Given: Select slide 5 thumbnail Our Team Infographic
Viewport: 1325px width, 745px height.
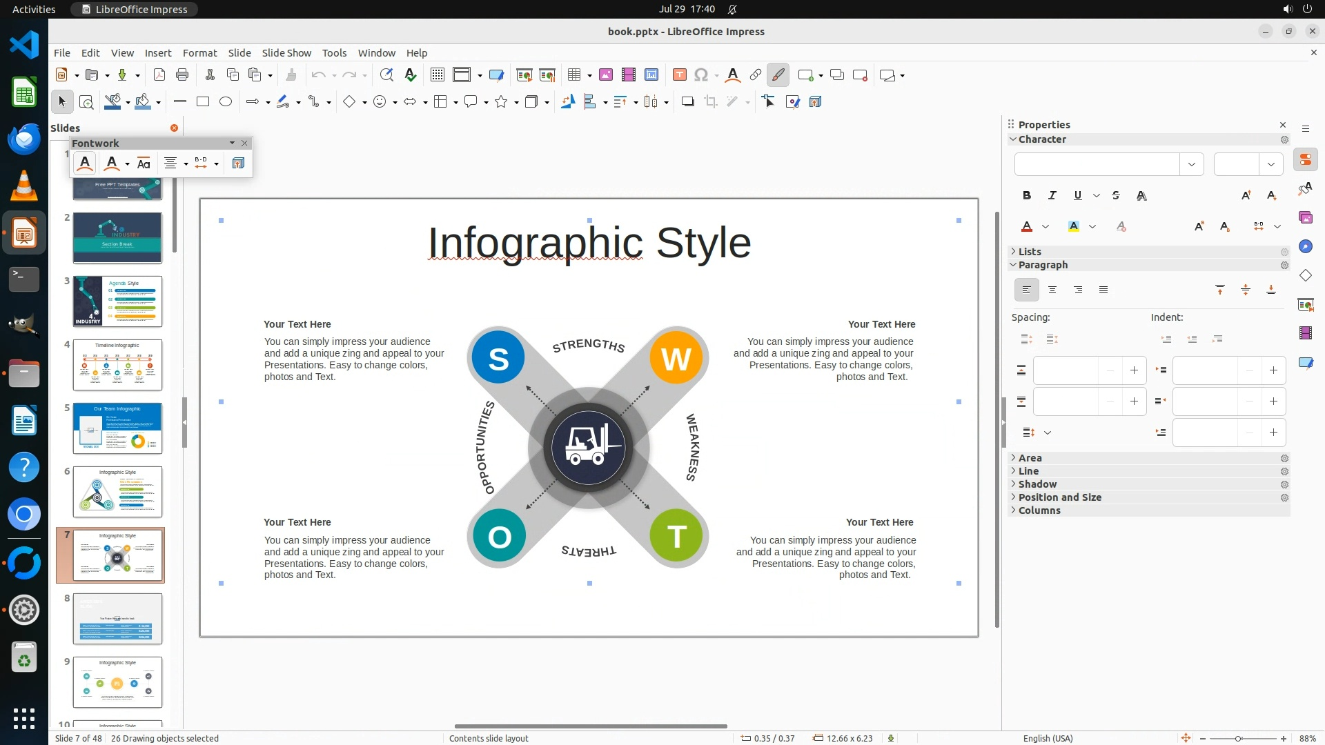Looking at the screenshot, I should [x=117, y=428].
